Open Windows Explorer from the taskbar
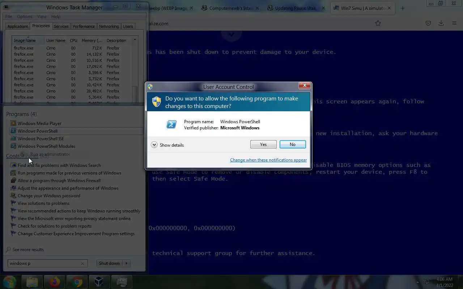Viewport: 463px width, 289px height. click(32, 282)
